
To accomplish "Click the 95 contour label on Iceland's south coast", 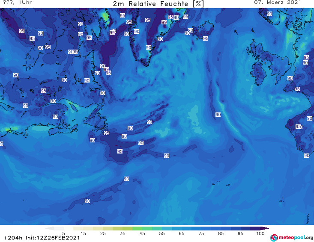I will click(206, 38).
